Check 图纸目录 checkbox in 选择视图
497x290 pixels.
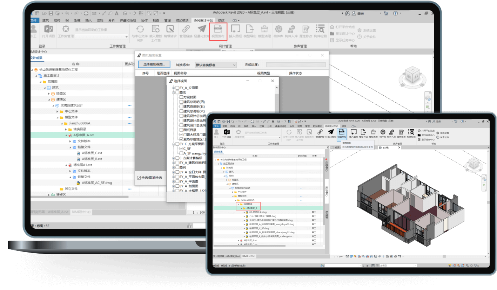[181, 130]
